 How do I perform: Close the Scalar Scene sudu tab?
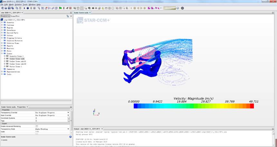click(x=90, y=13)
